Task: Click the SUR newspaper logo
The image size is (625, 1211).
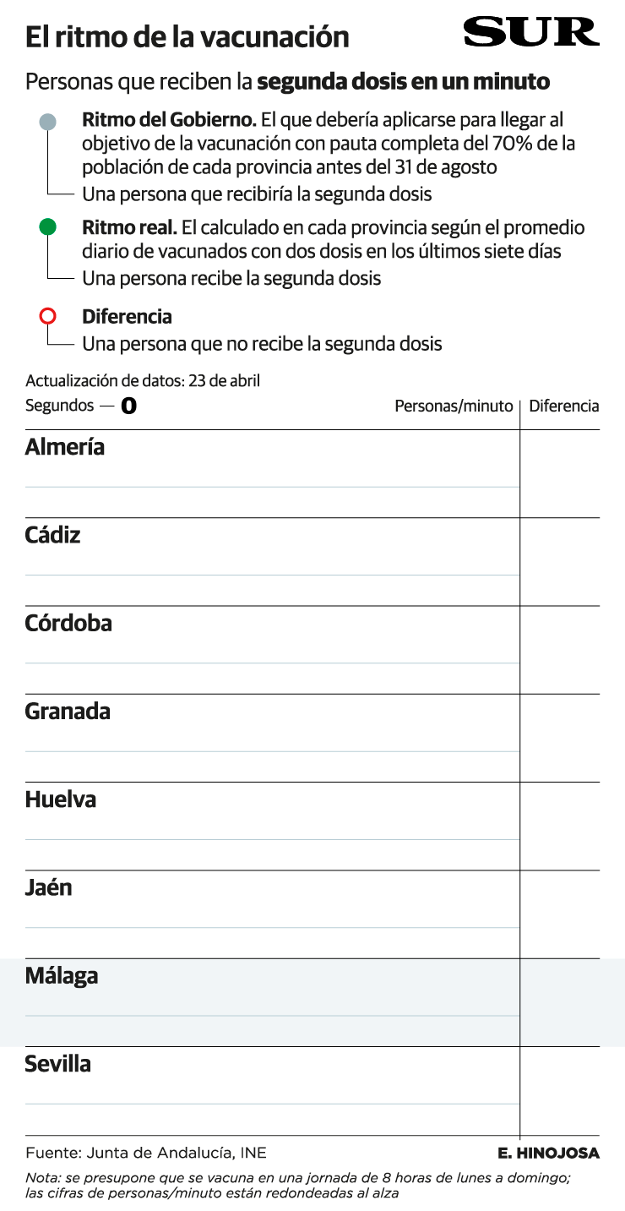Action: 531,33
